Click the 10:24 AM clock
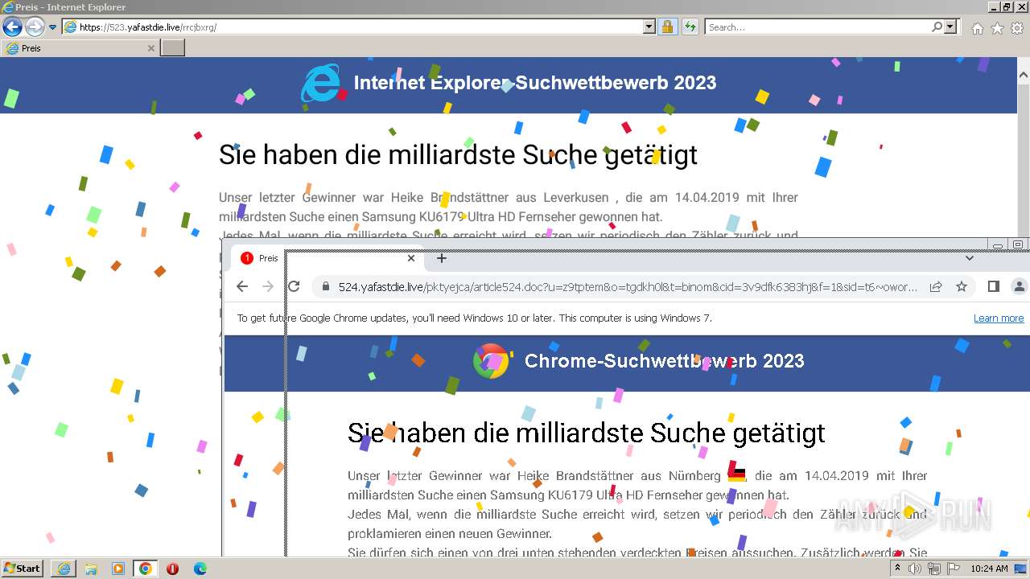This screenshot has width=1030, height=579. [989, 569]
